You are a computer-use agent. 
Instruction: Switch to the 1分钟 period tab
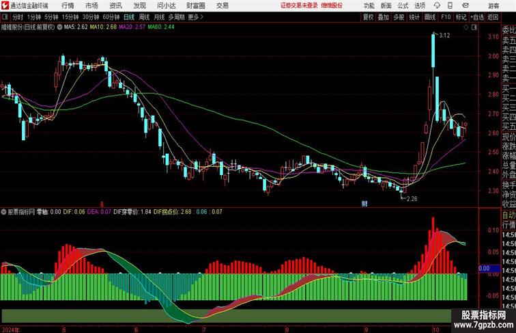click(x=34, y=17)
